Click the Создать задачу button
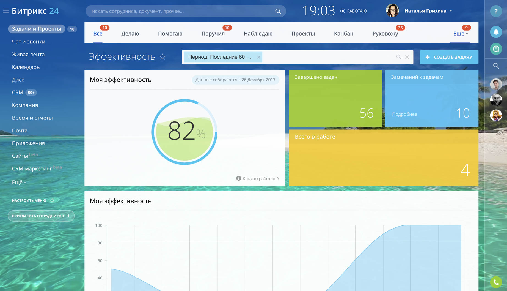This screenshot has height=291, width=507. click(x=449, y=57)
